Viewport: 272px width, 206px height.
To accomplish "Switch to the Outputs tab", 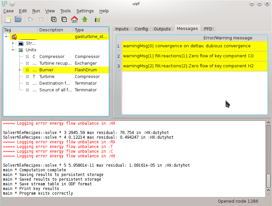I will click(162, 29).
